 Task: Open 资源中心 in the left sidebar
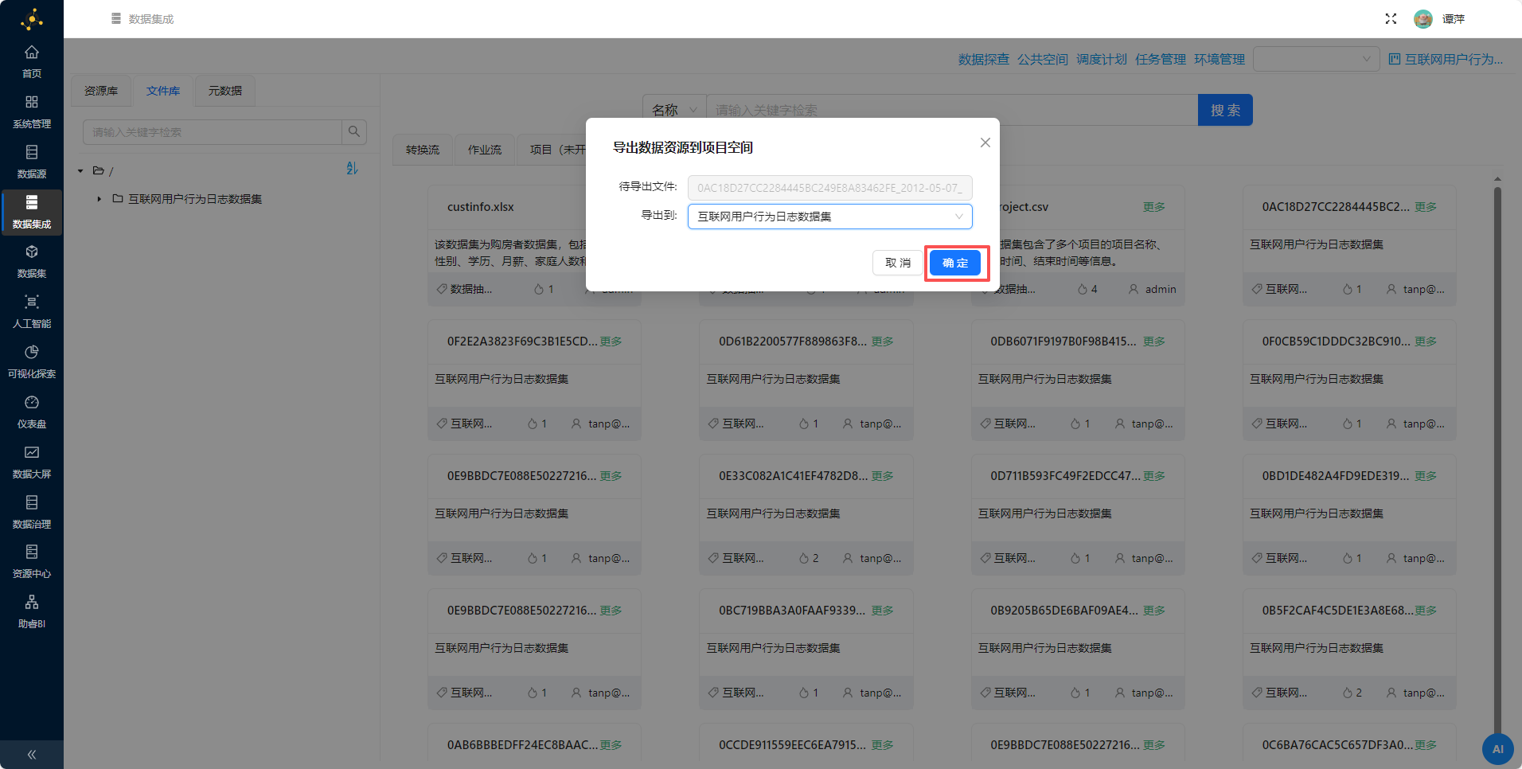[x=32, y=562]
